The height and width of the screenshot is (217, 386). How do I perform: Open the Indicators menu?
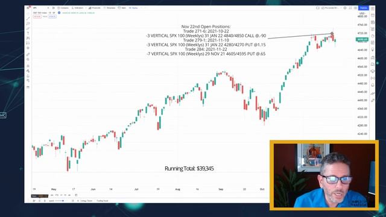[x=78, y=8]
